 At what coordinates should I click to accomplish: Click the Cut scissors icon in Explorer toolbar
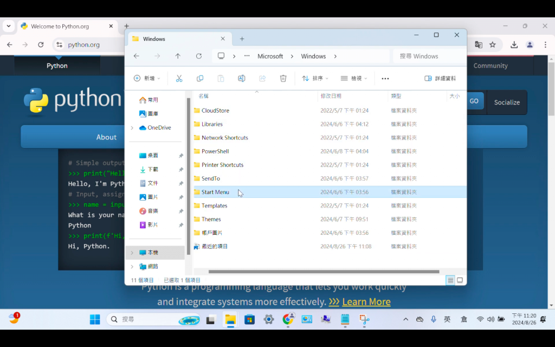[x=179, y=78]
